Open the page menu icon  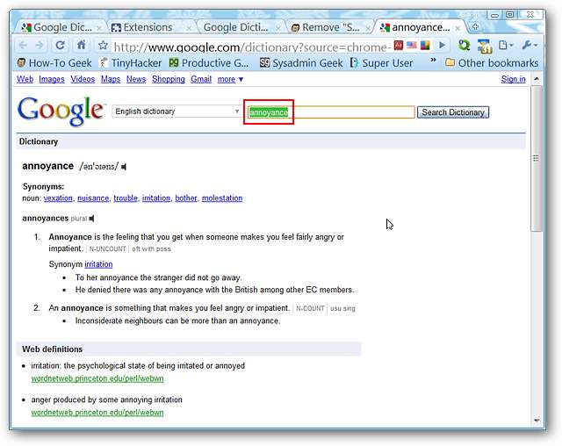(x=506, y=45)
